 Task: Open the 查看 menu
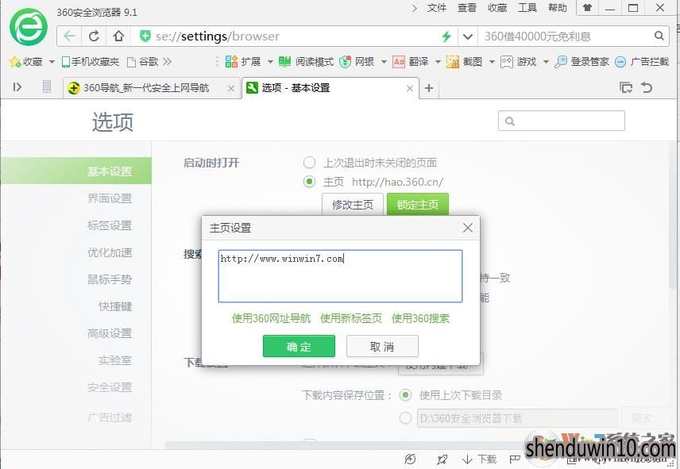click(x=466, y=8)
